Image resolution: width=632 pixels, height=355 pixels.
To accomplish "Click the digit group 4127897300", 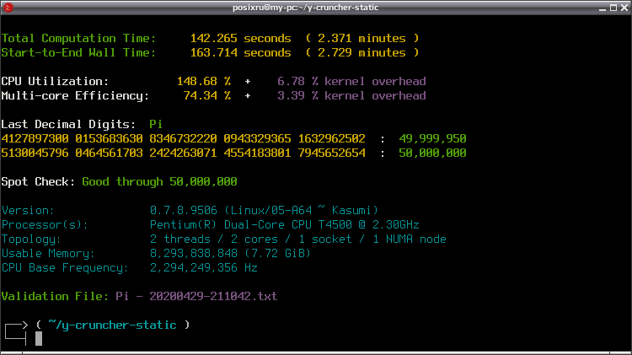I will 35,139.
